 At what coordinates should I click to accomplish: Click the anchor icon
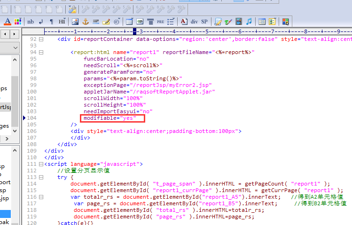(x=86, y=21)
